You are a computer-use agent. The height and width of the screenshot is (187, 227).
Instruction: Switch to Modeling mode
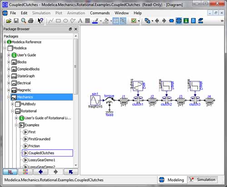pyautogui.click(x=172, y=180)
